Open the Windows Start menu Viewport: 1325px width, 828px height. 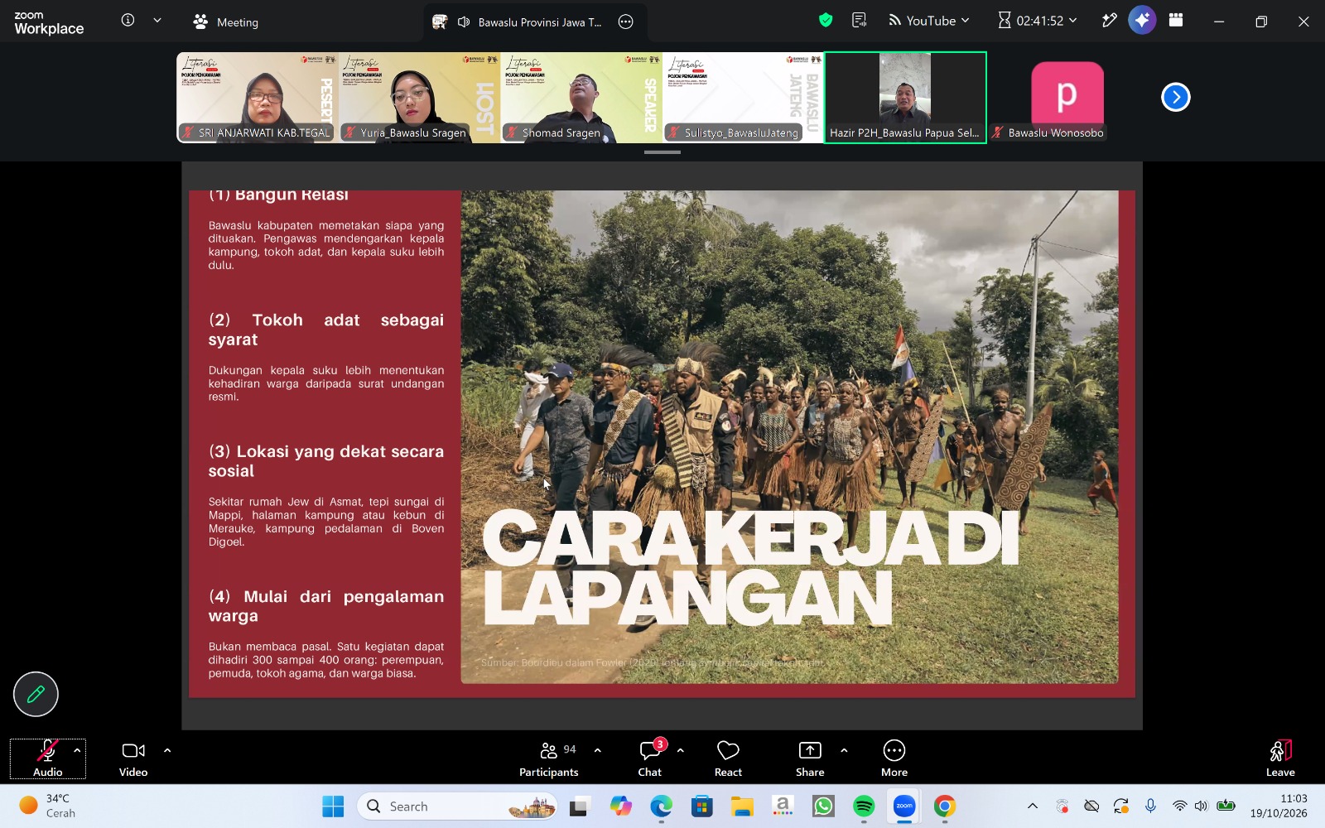(x=333, y=806)
